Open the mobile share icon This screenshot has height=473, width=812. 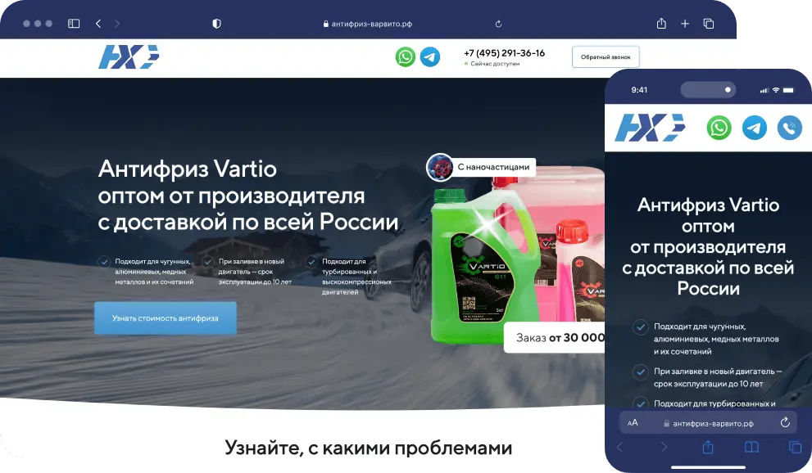708,447
